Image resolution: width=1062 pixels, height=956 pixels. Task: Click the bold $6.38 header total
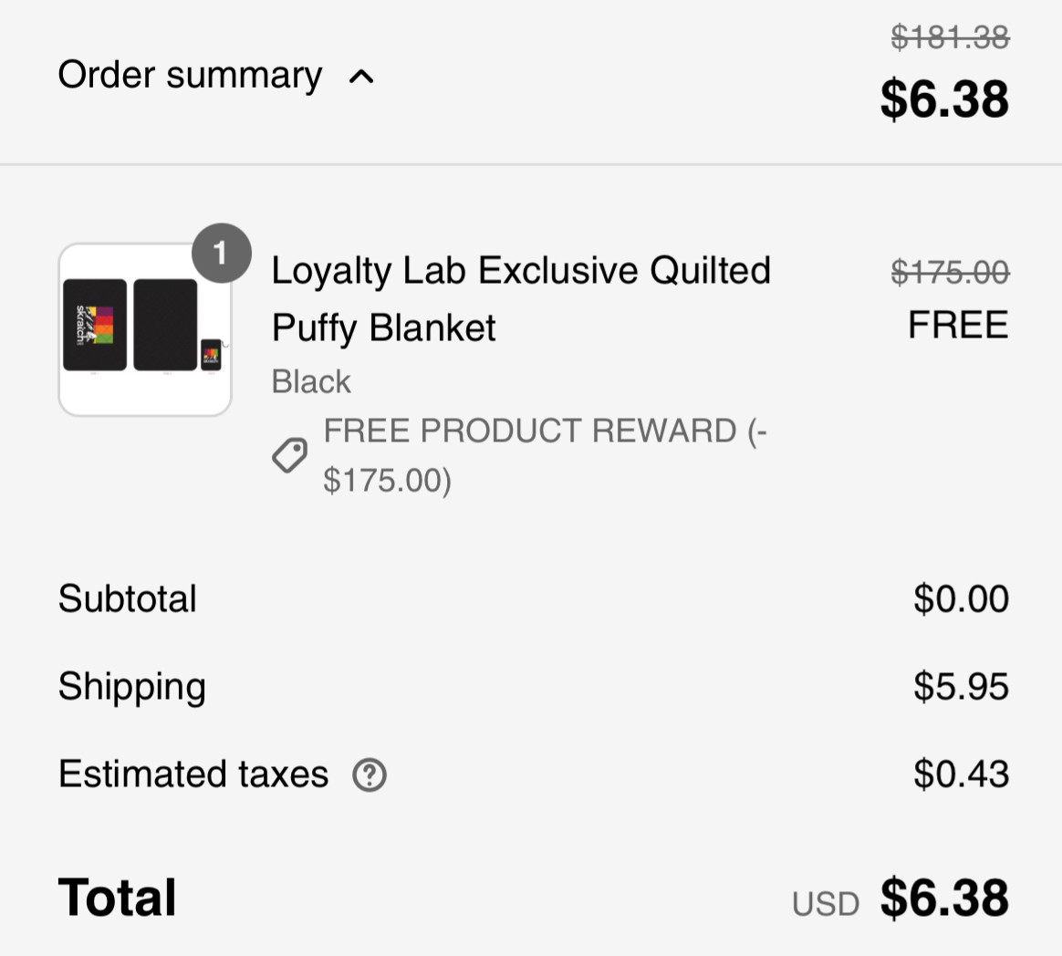945,99
